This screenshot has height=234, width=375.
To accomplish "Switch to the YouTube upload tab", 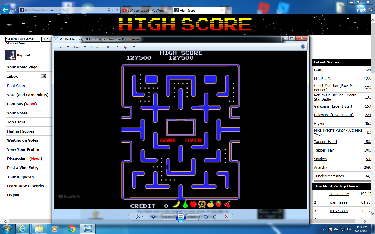I will [x=146, y=10].
